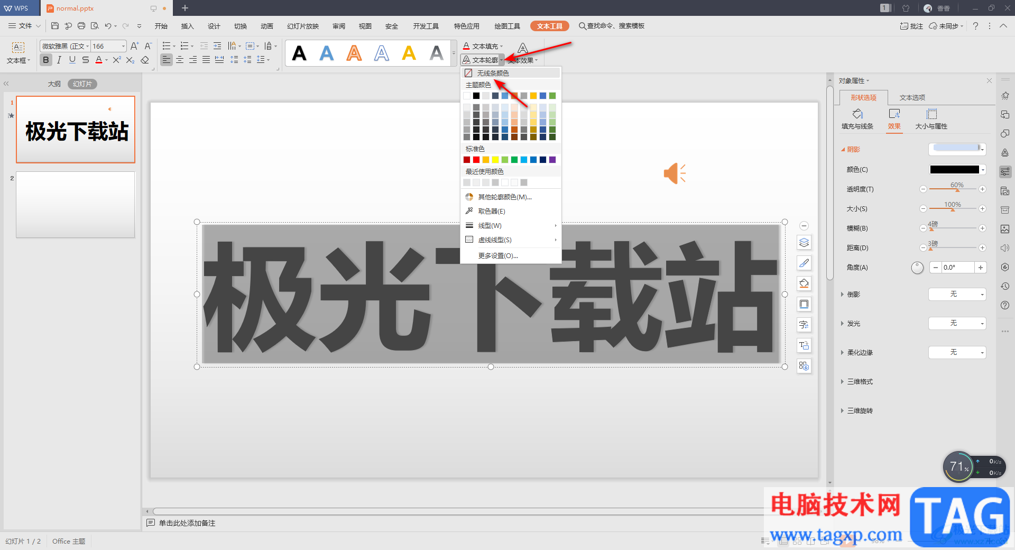This screenshot has width=1015, height=550.
Task: Clear formatting with eraser icon
Action: (145, 60)
